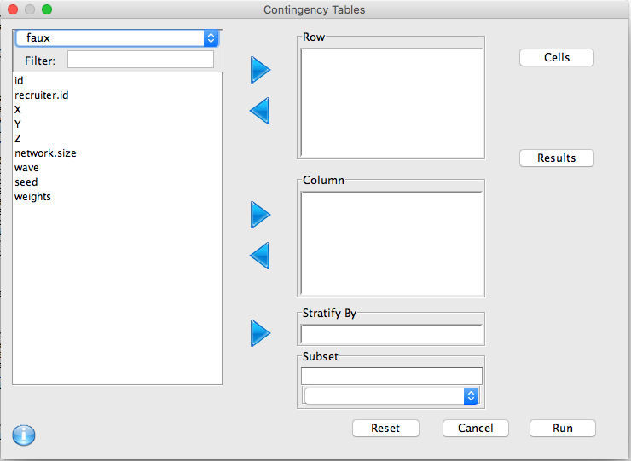This screenshot has height=461, width=631.
Task: Click inside the Stratify By field
Action: [391, 334]
